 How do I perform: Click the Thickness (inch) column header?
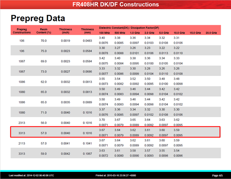66,31
